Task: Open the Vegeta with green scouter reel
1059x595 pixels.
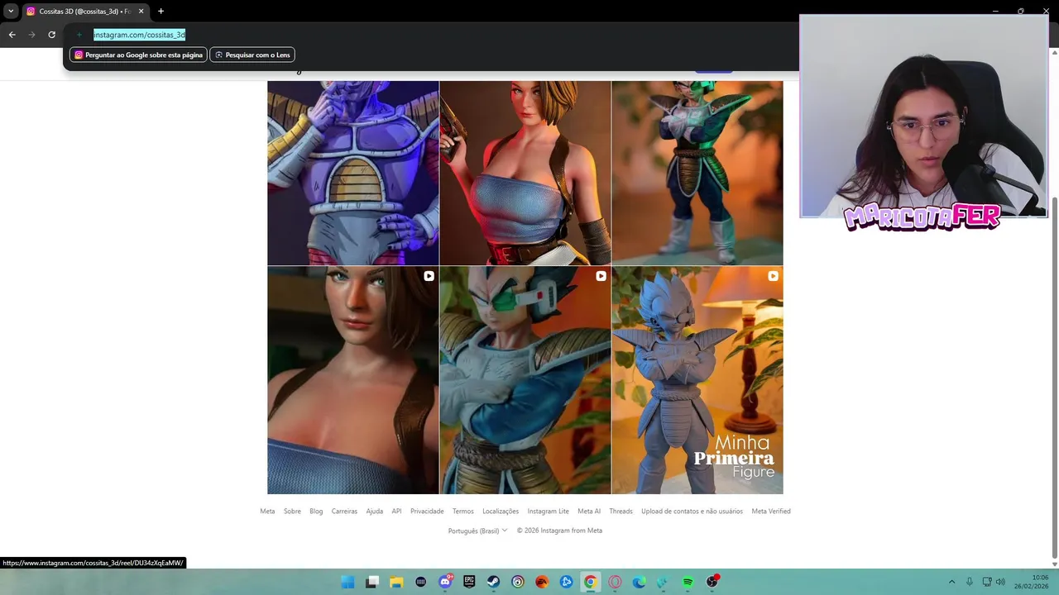Action: tap(525, 380)
